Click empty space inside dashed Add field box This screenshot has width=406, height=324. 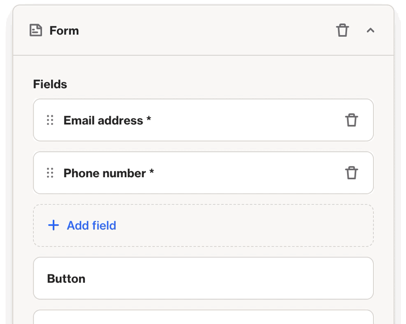[x=254, y=225]
